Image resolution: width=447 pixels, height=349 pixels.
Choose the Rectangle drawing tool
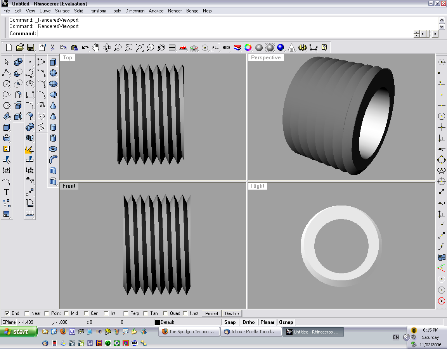point(30,94)
